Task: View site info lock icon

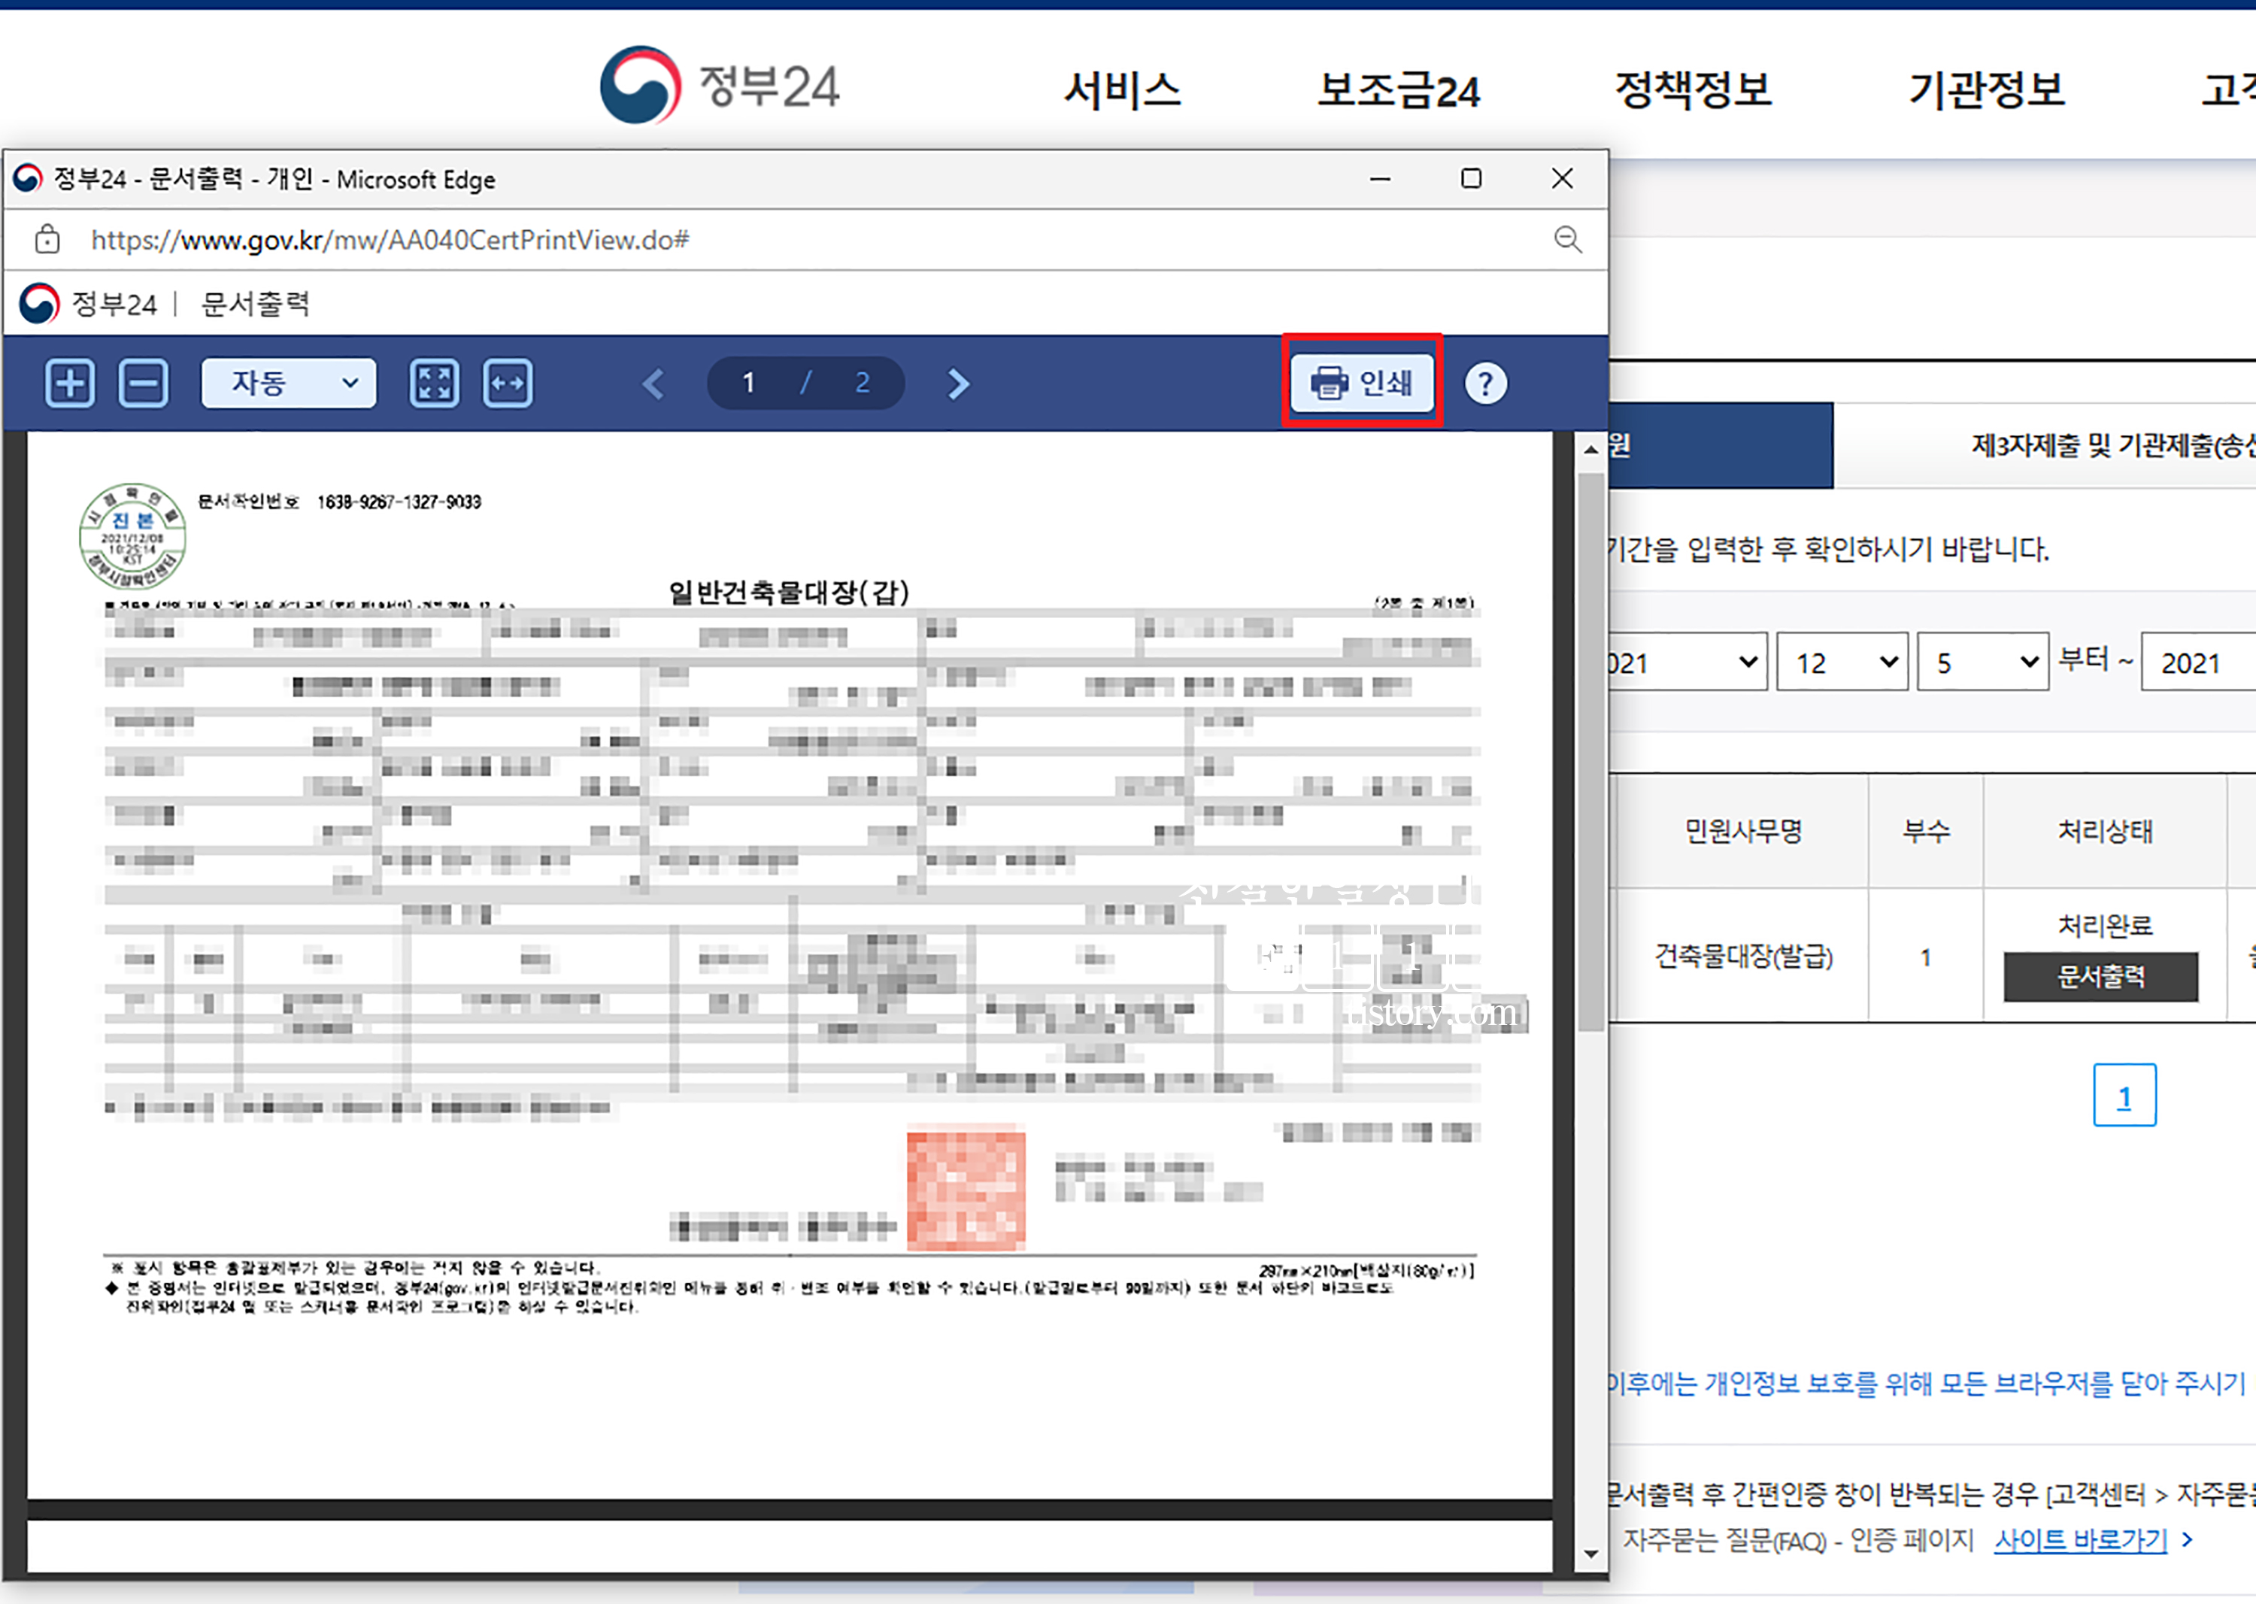Action: [x=47, y=239]
